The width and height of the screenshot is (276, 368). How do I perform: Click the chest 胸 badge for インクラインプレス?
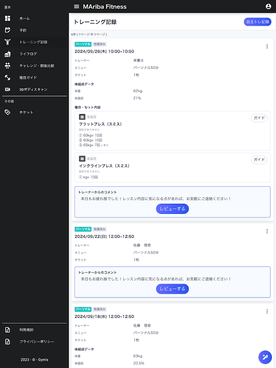point(82,159)
